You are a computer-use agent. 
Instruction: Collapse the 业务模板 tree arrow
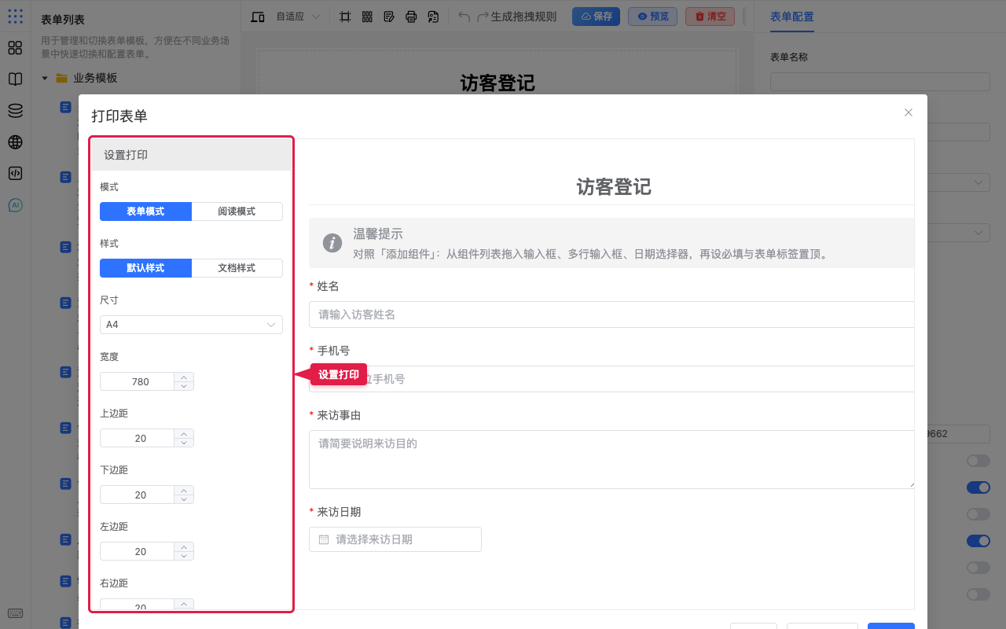45,78
